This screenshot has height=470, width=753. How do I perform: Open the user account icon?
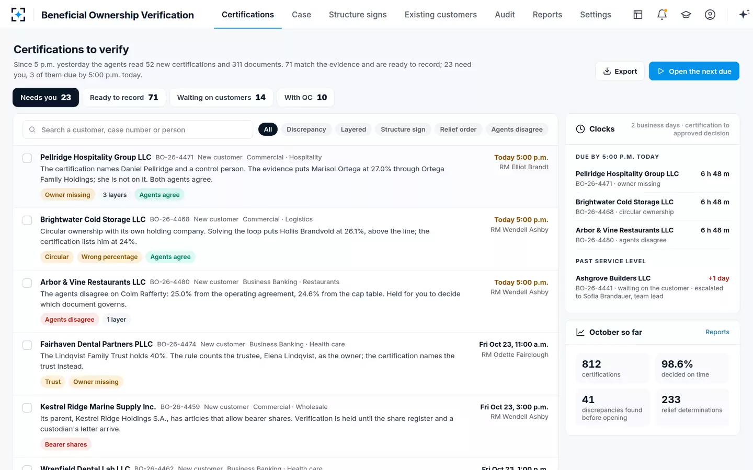pos(710,15)
